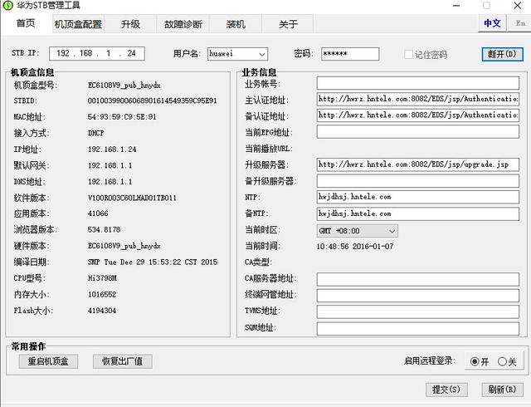Click the 恢复出厂值 button

(123, 361)
